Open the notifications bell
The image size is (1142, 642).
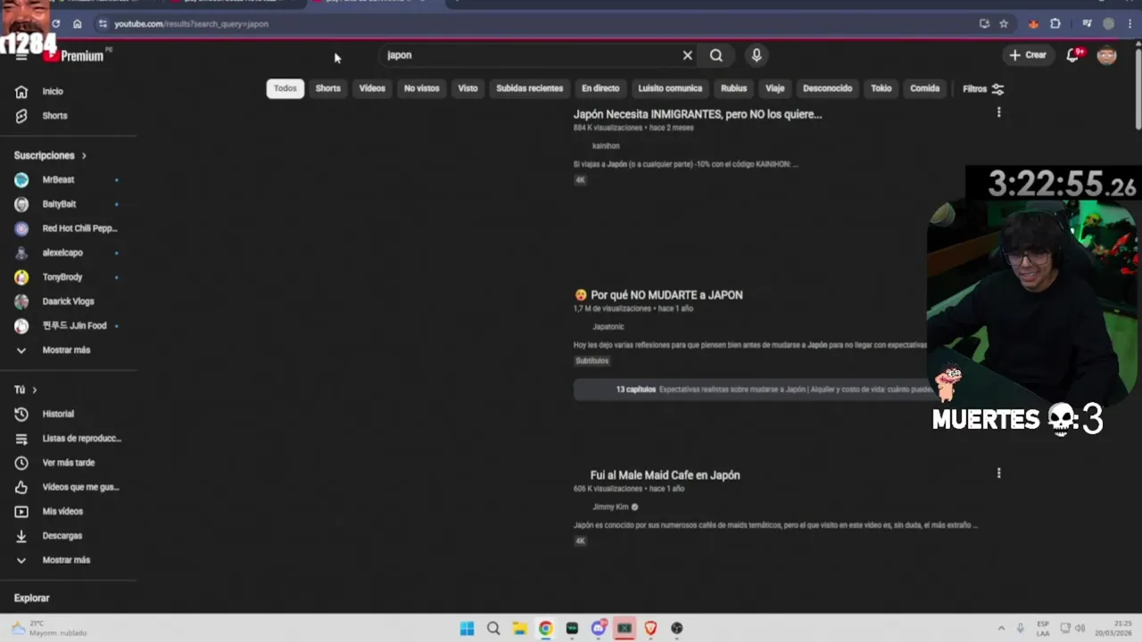pyautogui.click(x=1073, y=55)
